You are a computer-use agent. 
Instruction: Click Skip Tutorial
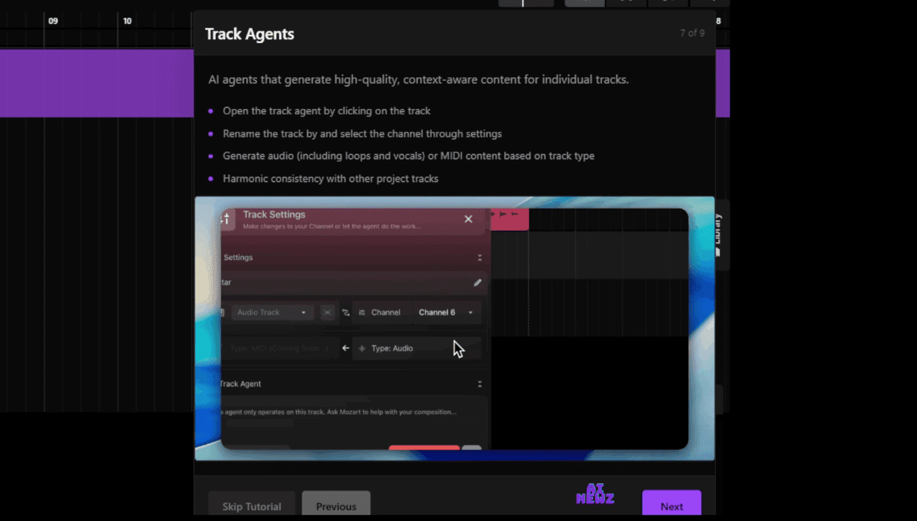coord(251,505)
